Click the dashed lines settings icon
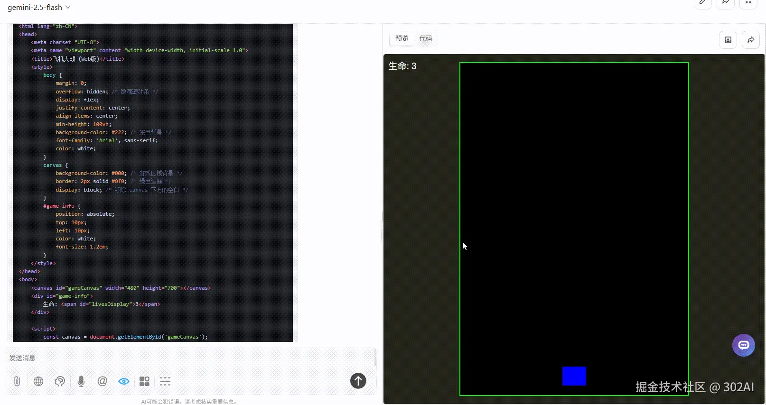 pyautogui.click(x=165, y=381)
